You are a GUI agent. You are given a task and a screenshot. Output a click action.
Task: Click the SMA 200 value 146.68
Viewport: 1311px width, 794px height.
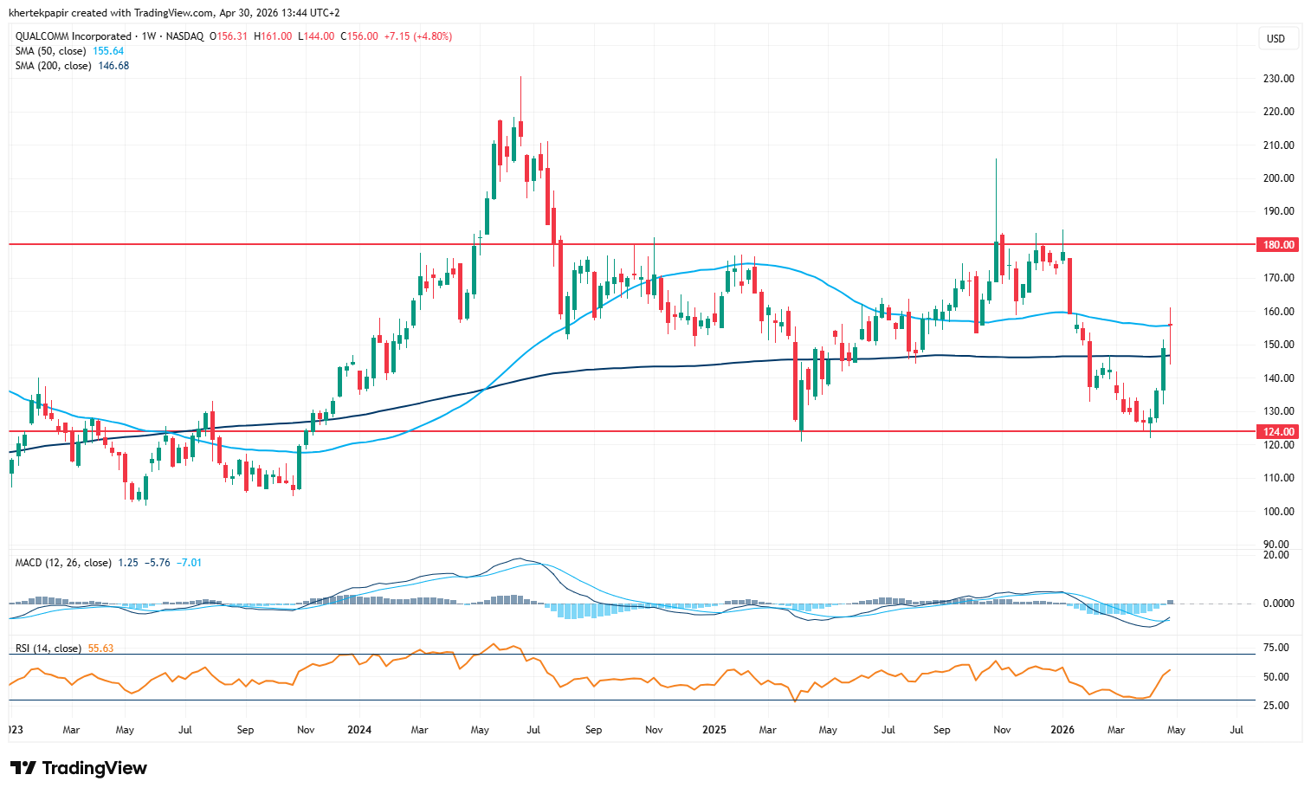[113, 66]
